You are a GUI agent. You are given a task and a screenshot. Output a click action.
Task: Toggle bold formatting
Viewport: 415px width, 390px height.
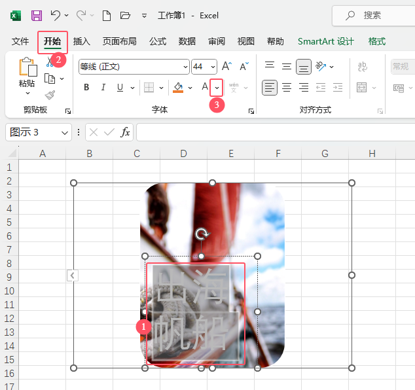pyautogui.click(x=86, y=87)
